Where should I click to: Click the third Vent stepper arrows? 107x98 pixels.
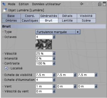click(96, 86)
